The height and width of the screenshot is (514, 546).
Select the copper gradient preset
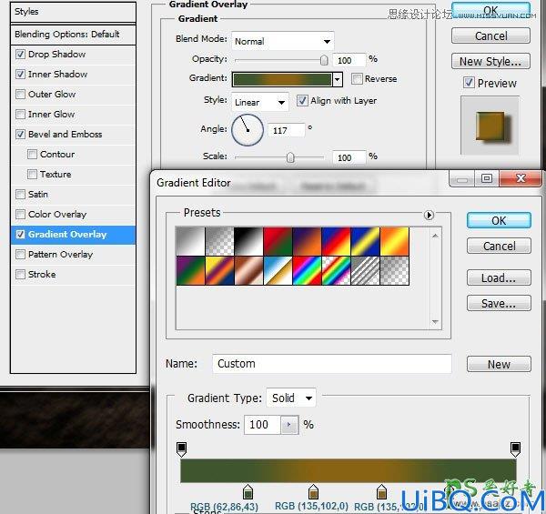click(x=248, y=271)
